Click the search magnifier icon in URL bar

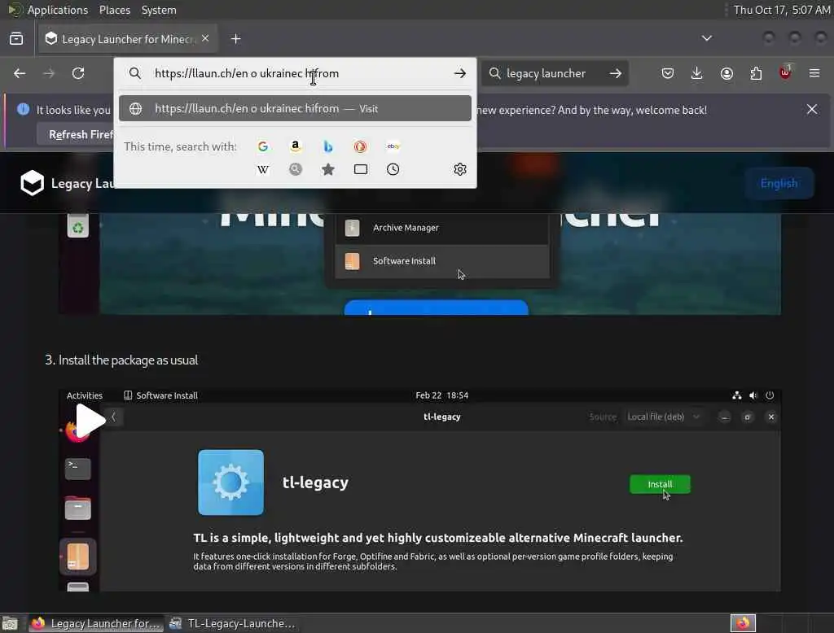[x=135, y=73]
